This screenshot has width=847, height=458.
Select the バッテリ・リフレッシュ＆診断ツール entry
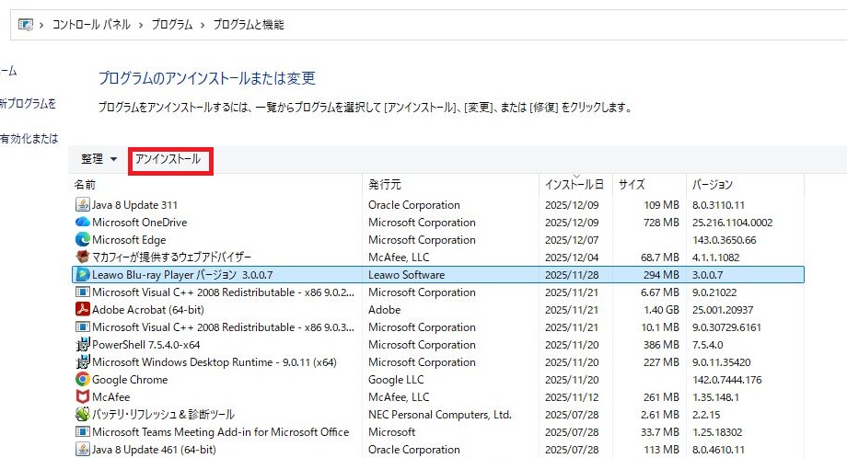[x=163, y=415]
